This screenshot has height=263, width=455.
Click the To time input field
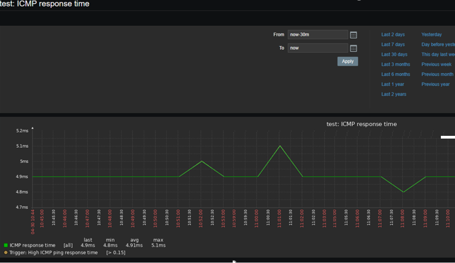pyautogui.click(x=317, y=48)
